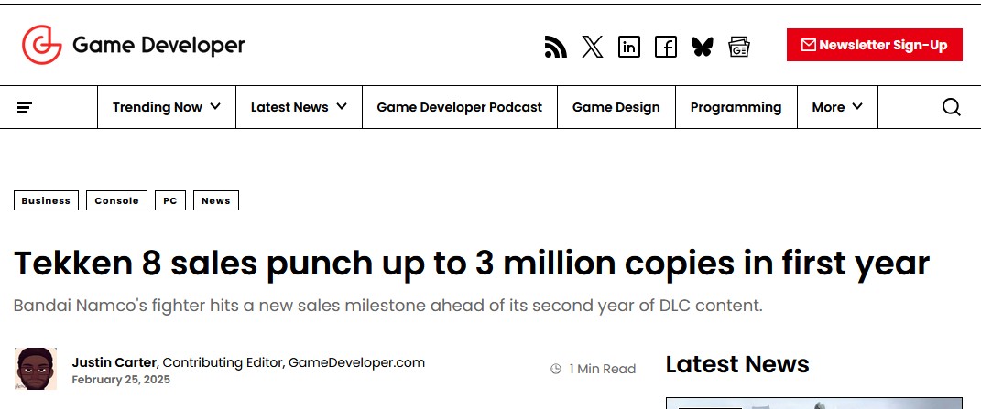The image size is (981, 409).
Task: Open the hamburger menu icon
Action: pyautogui.click(x=25, y=108)
